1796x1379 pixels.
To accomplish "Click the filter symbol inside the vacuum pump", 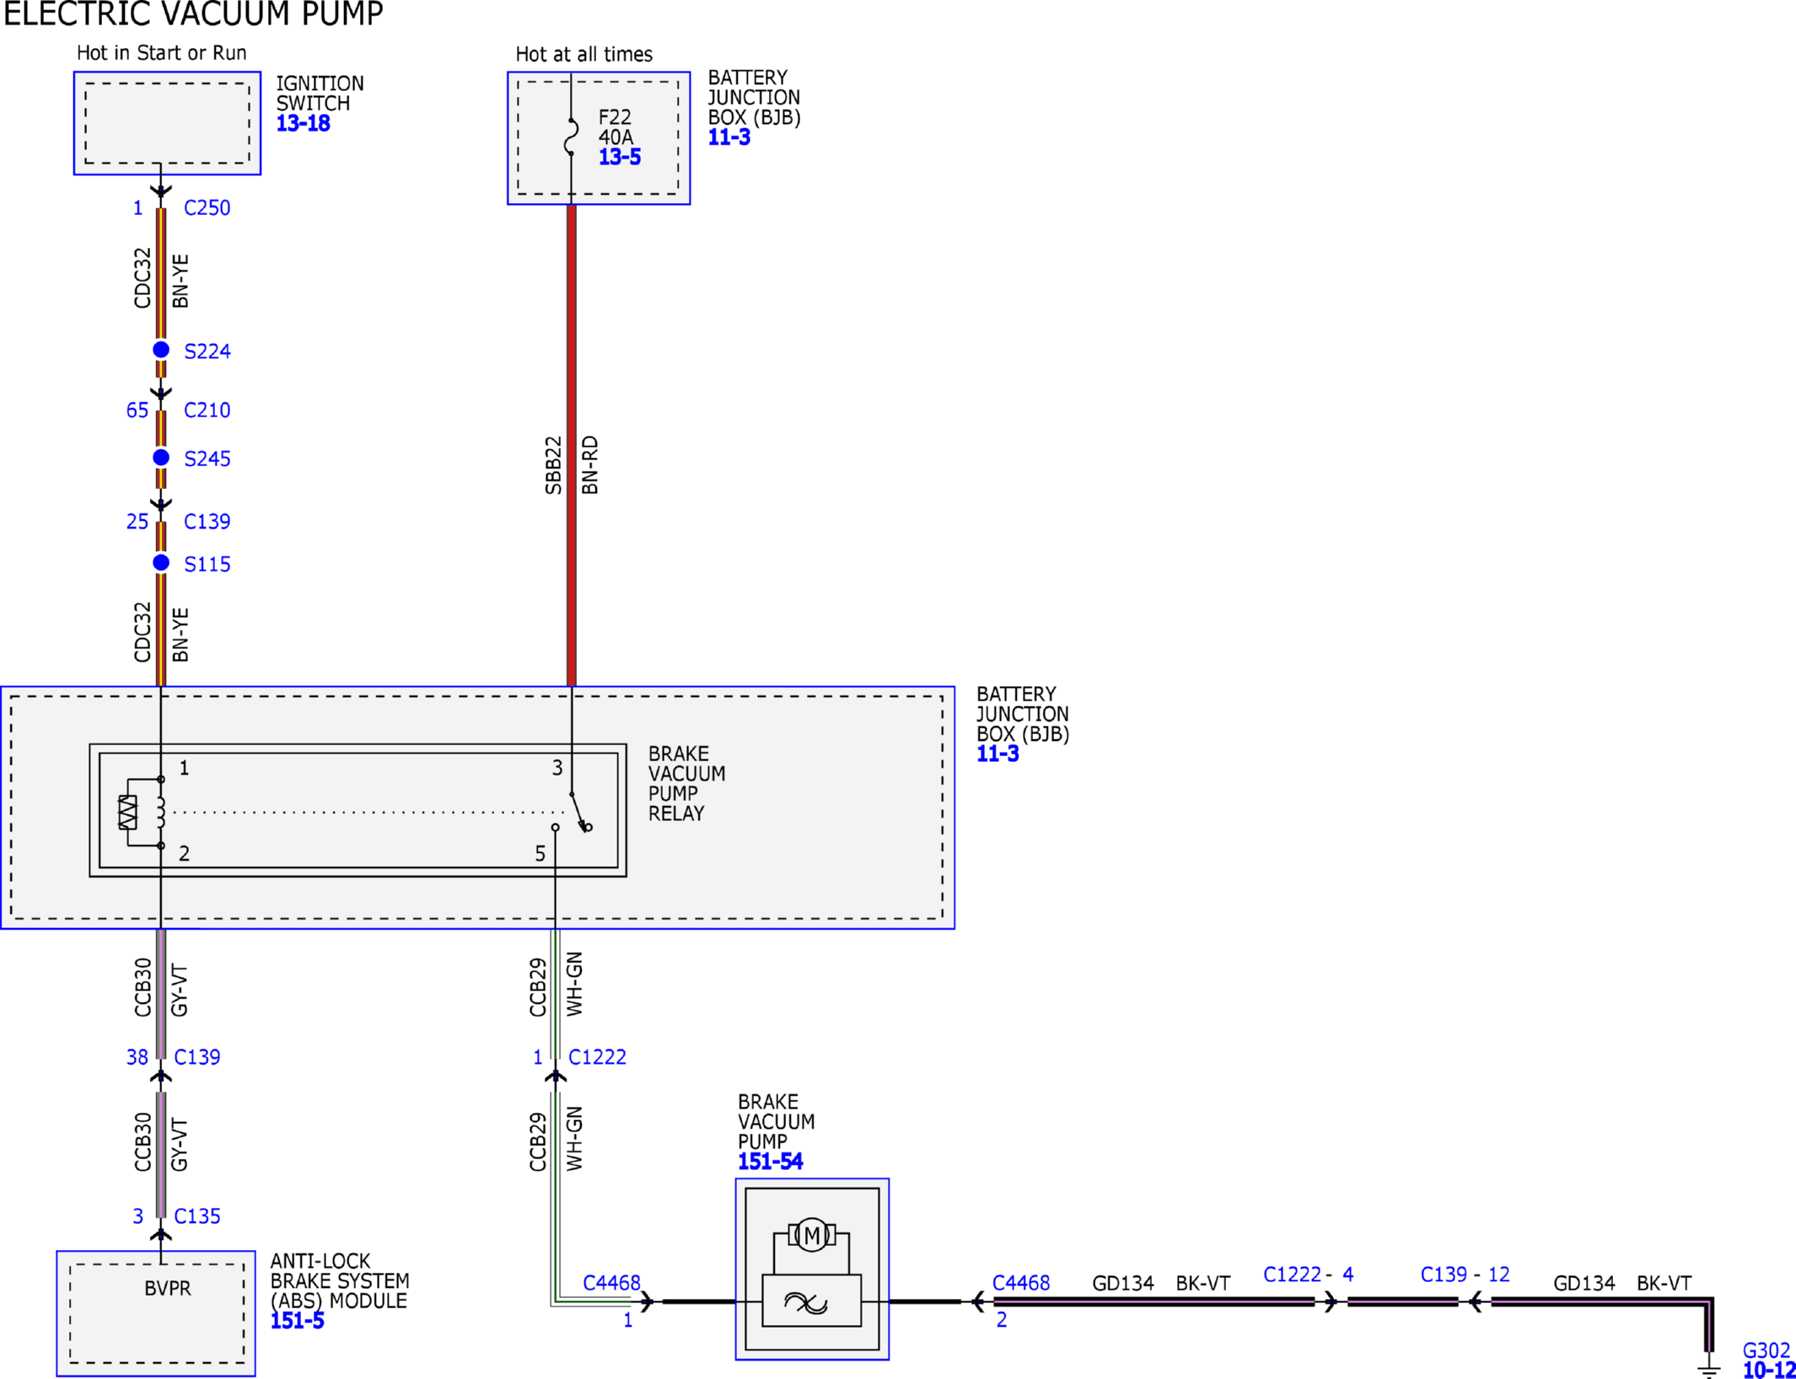I will [x=806, y=1304].
